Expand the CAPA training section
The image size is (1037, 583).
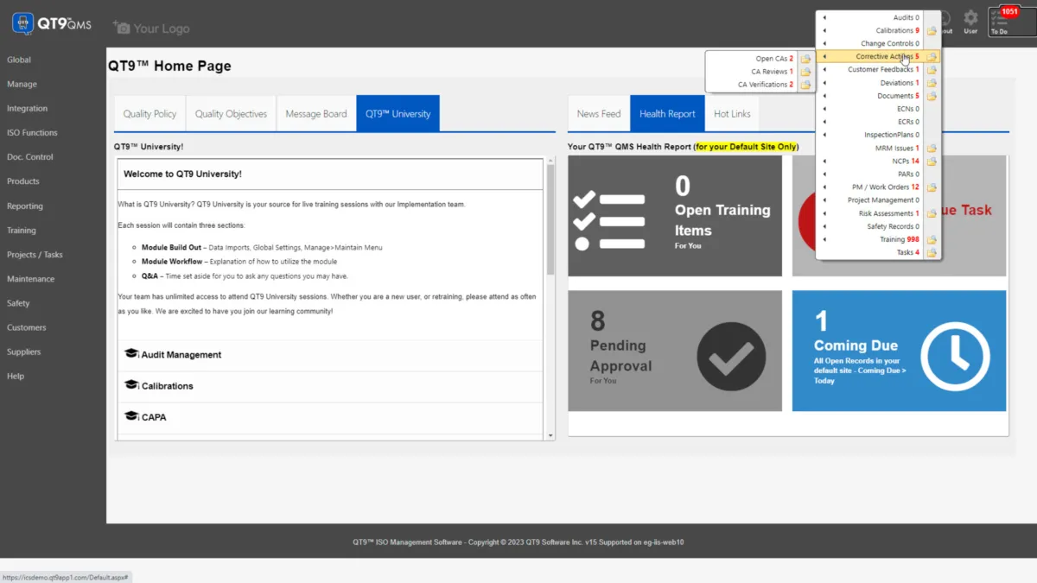pos(154,417)
